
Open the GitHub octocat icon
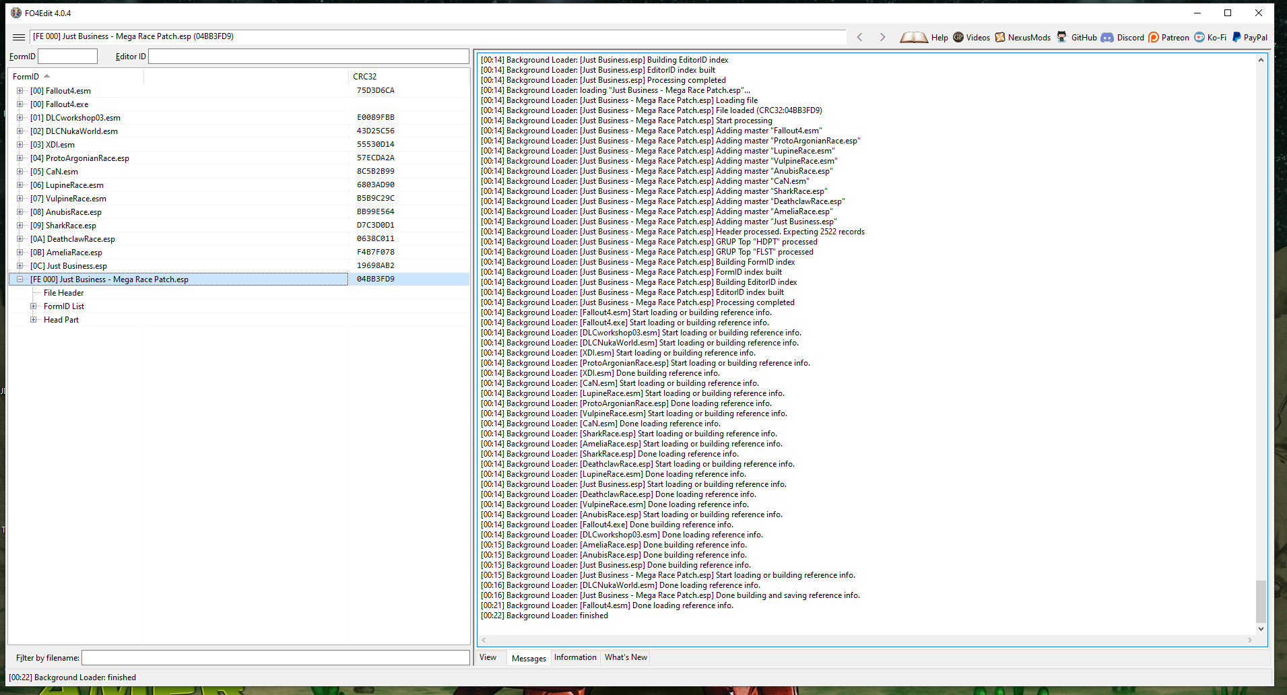point(1062,37)
